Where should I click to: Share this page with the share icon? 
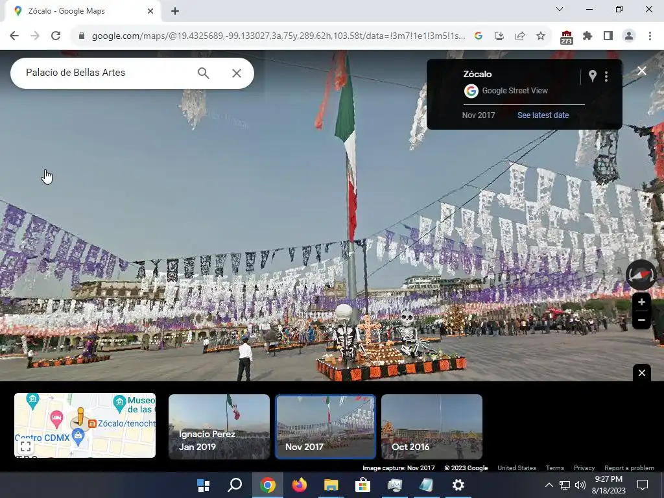tap(520, 36)
